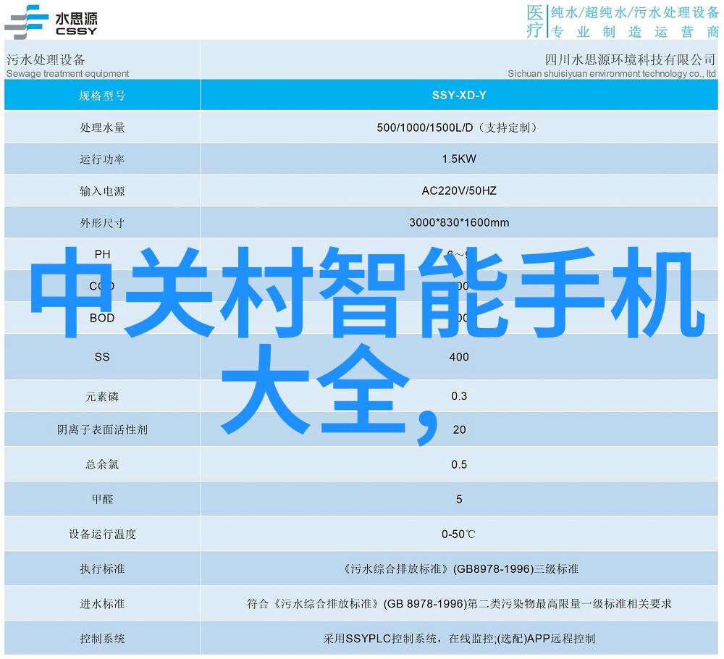
Task: Click the 元素磷 row label
Action: click(102, 397)
